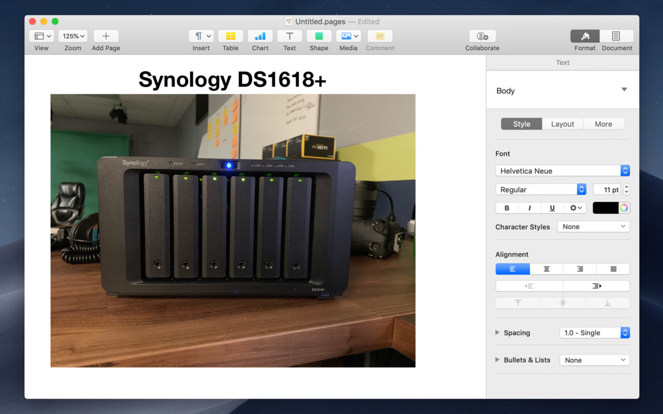Image resolution: width=663 pixels, height=414 pixels.
Task: Open Character Styles None dropdown
Action: (594, 227)
